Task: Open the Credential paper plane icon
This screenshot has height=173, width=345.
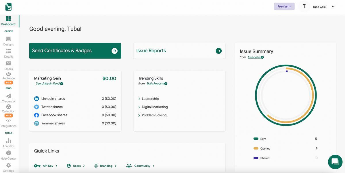Action: 9,96
